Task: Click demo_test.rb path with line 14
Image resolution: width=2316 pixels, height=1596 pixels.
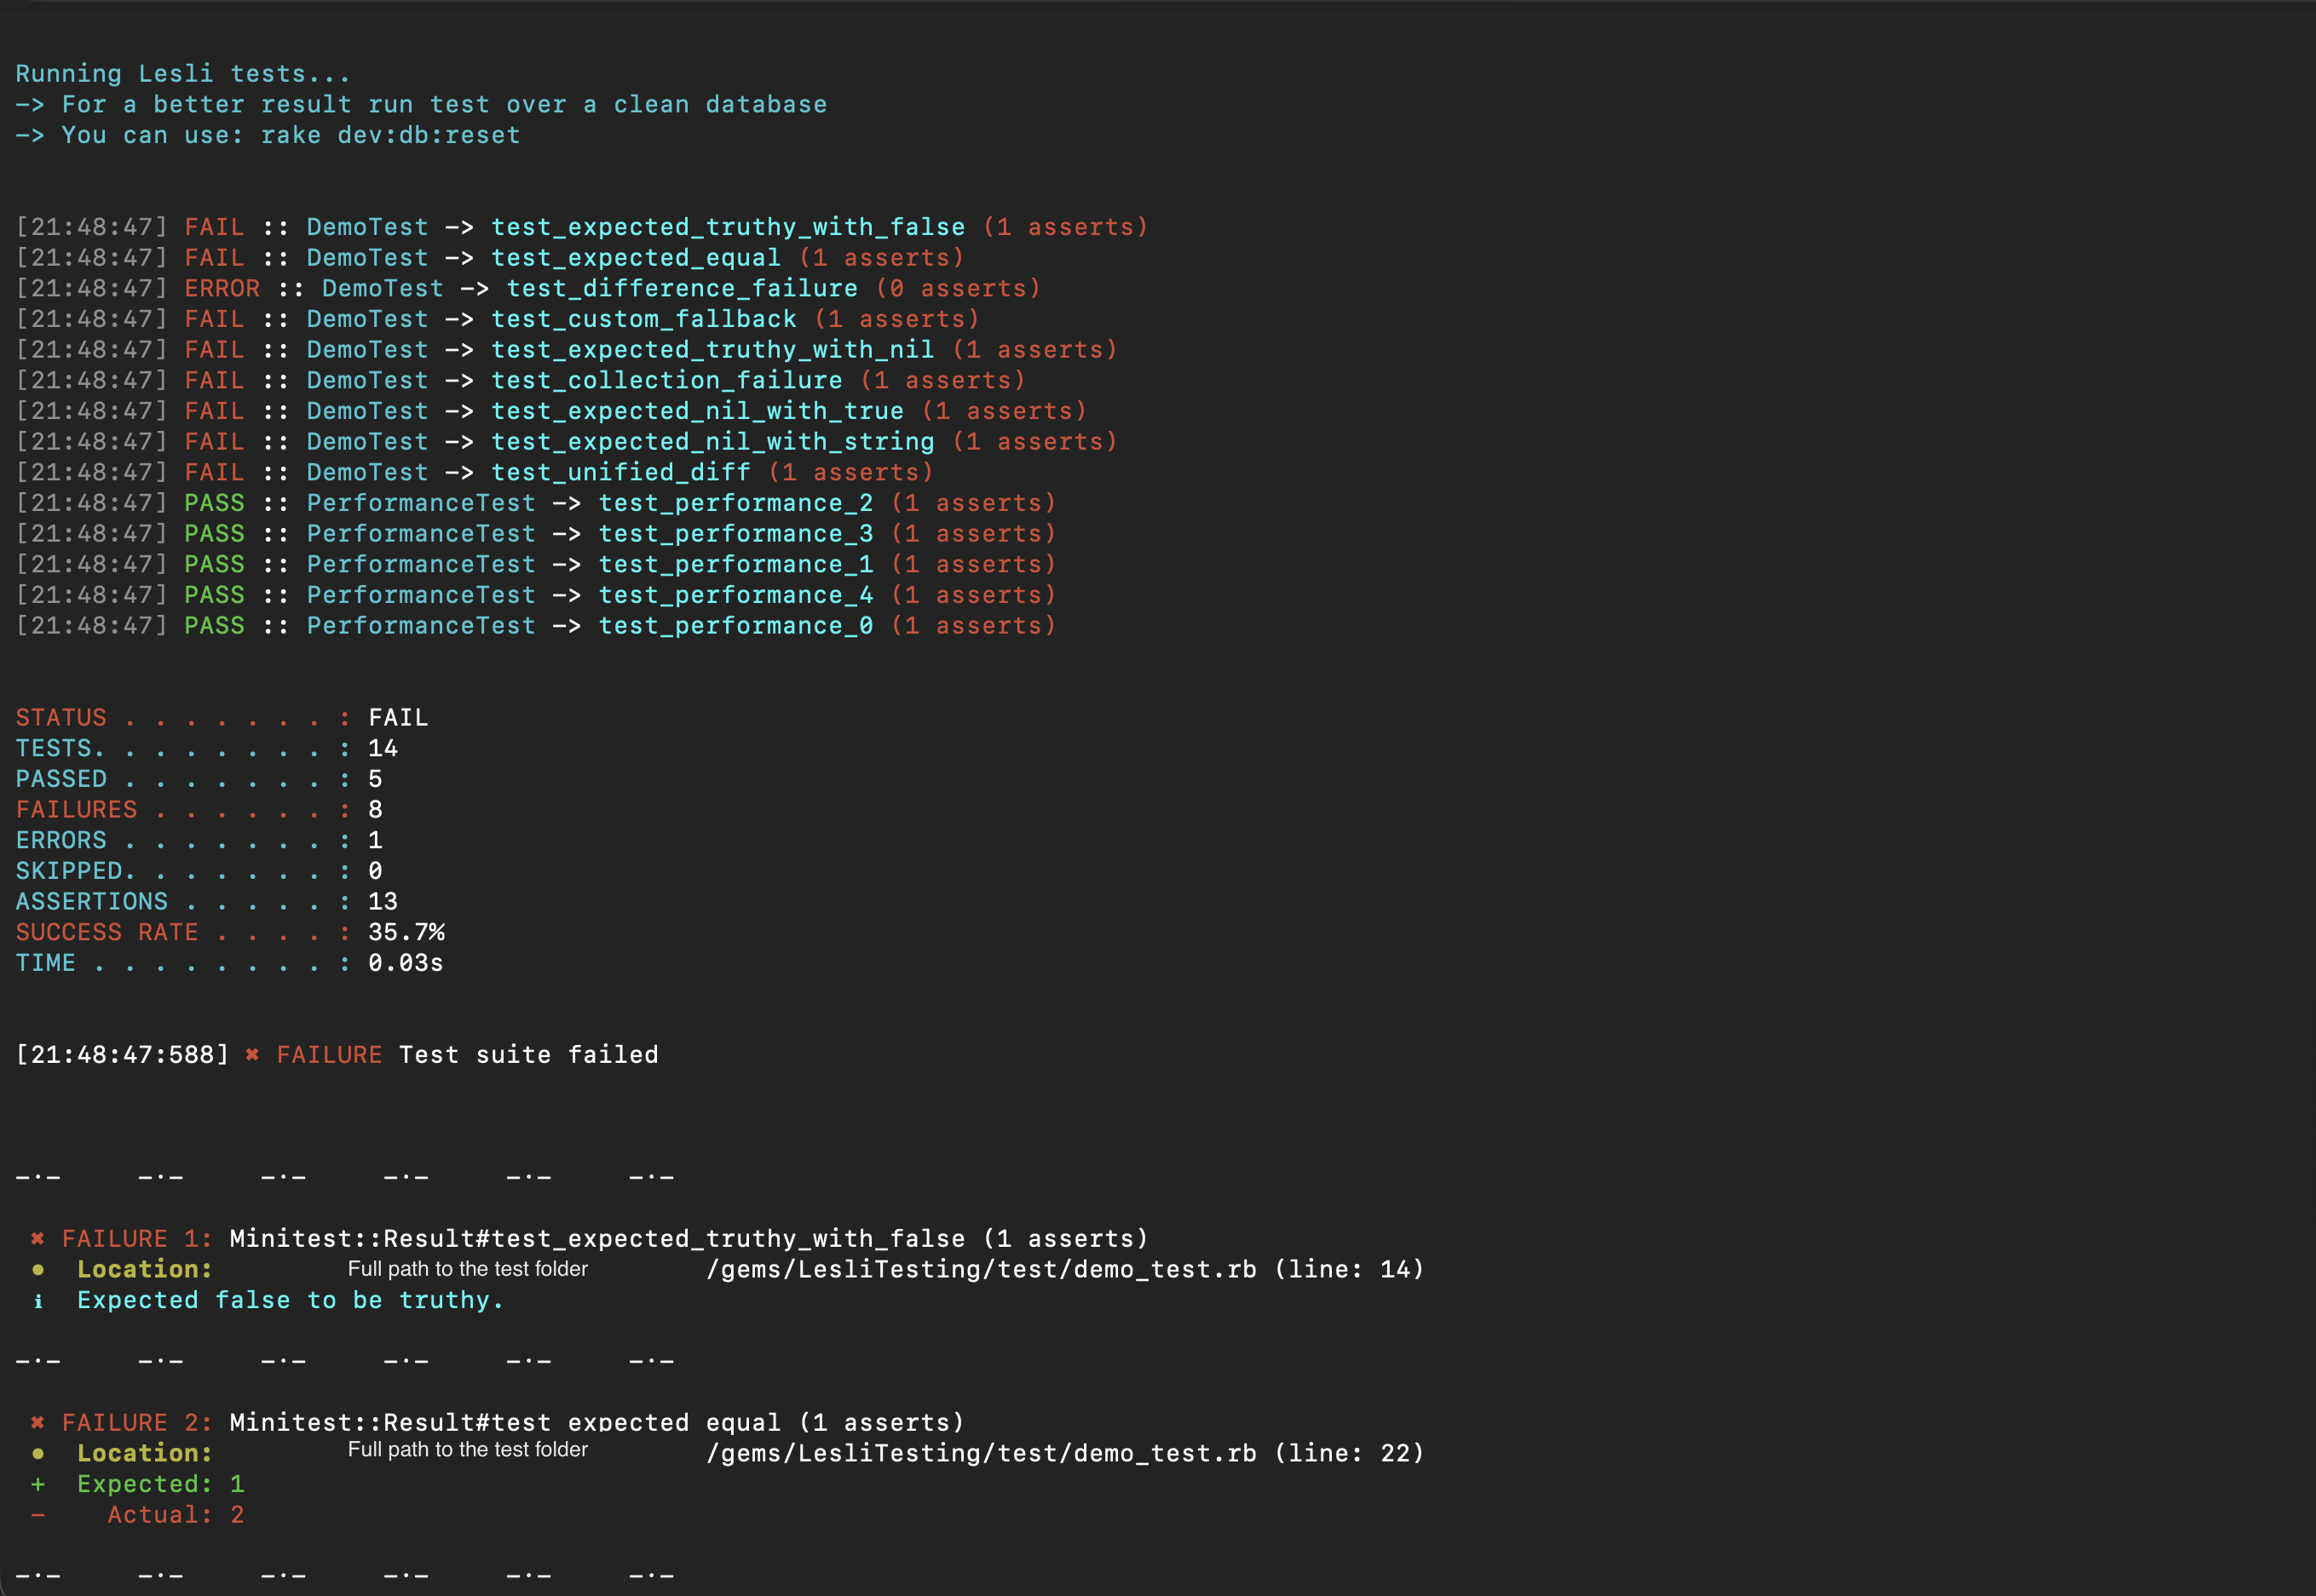Action: click(x=1064, y=1269)
